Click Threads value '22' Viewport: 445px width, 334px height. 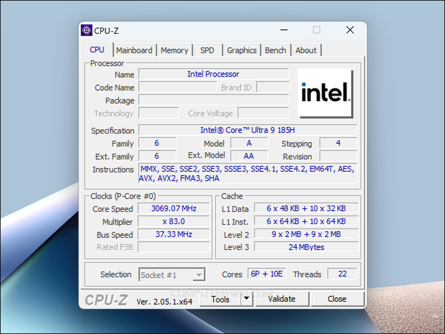click(343, 274)
